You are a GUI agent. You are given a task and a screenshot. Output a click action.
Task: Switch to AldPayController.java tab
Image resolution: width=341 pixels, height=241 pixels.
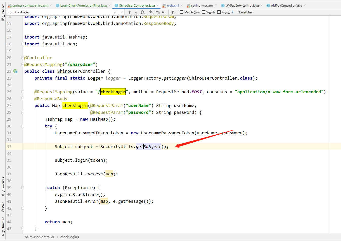click(x=286, y=5)
